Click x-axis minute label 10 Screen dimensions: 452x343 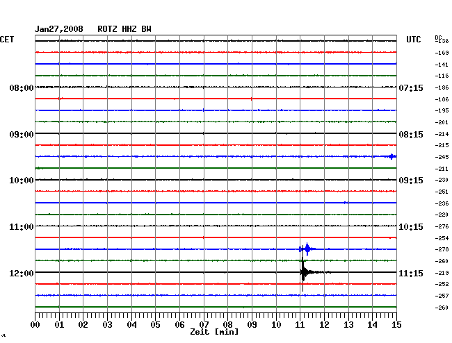tap(276, 325)
